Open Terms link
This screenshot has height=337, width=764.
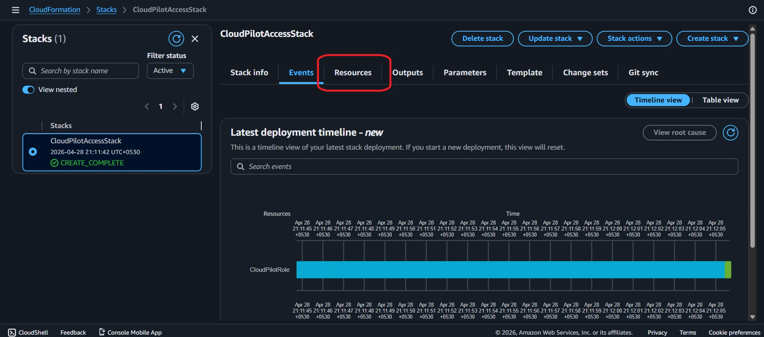pos(688,332)
